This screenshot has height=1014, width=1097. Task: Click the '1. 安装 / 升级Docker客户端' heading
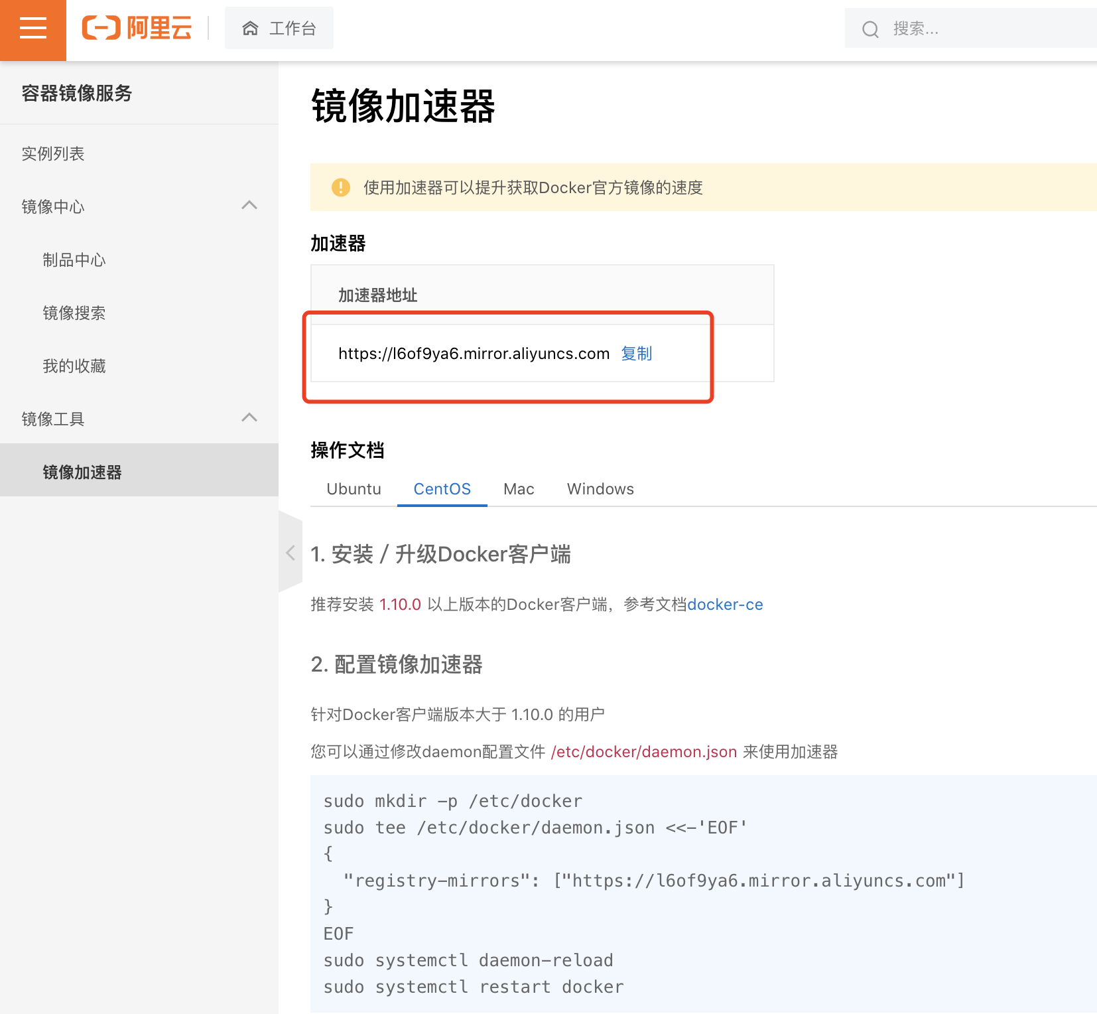[x=441, y=554]
